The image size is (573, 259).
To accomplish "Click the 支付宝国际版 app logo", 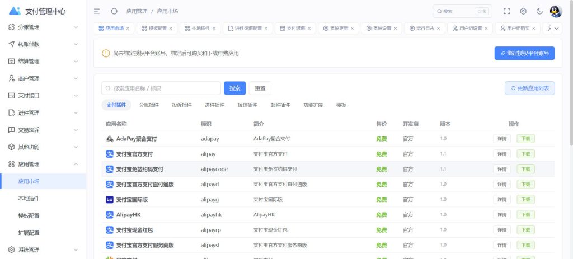I will coord(110,200).
